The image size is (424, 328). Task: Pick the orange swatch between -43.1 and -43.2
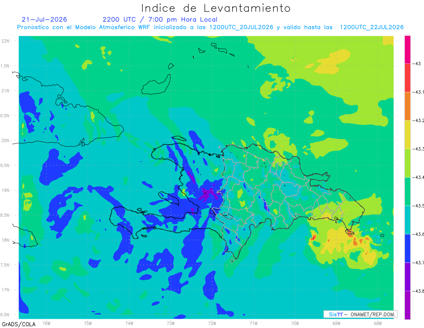pos(407,106)
